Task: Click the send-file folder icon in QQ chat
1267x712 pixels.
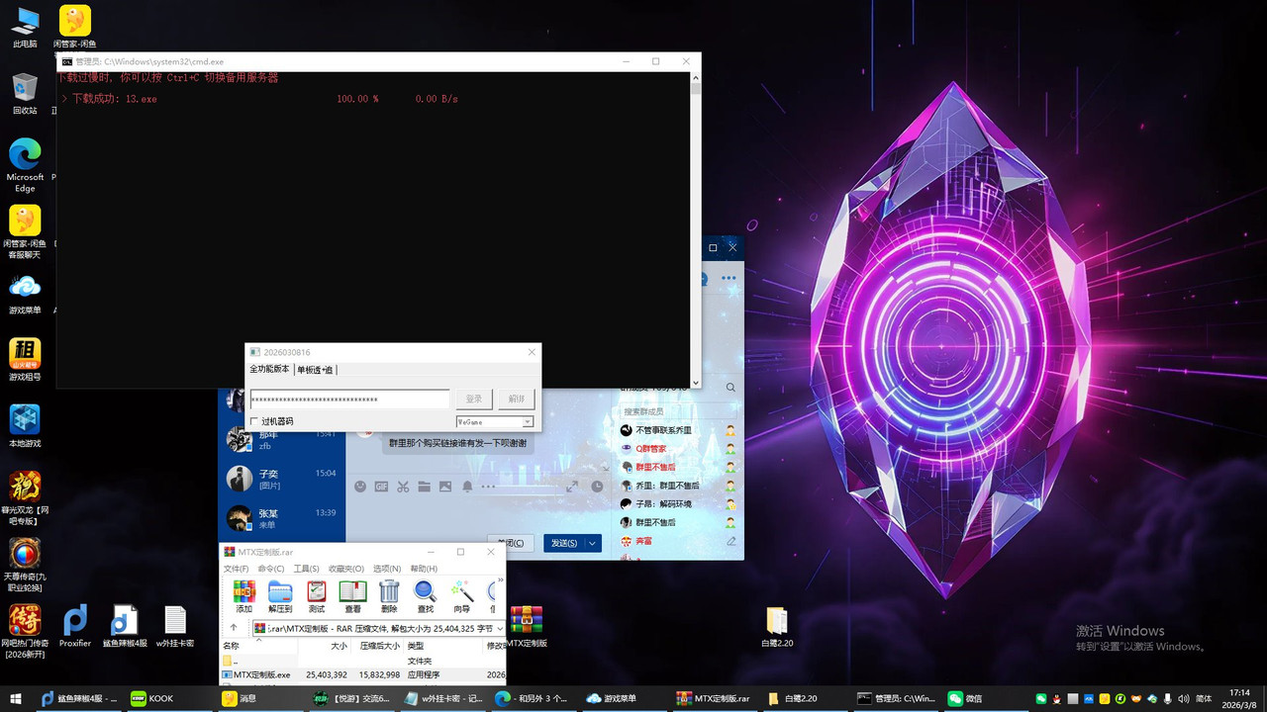Action: [x=424, y=487]
